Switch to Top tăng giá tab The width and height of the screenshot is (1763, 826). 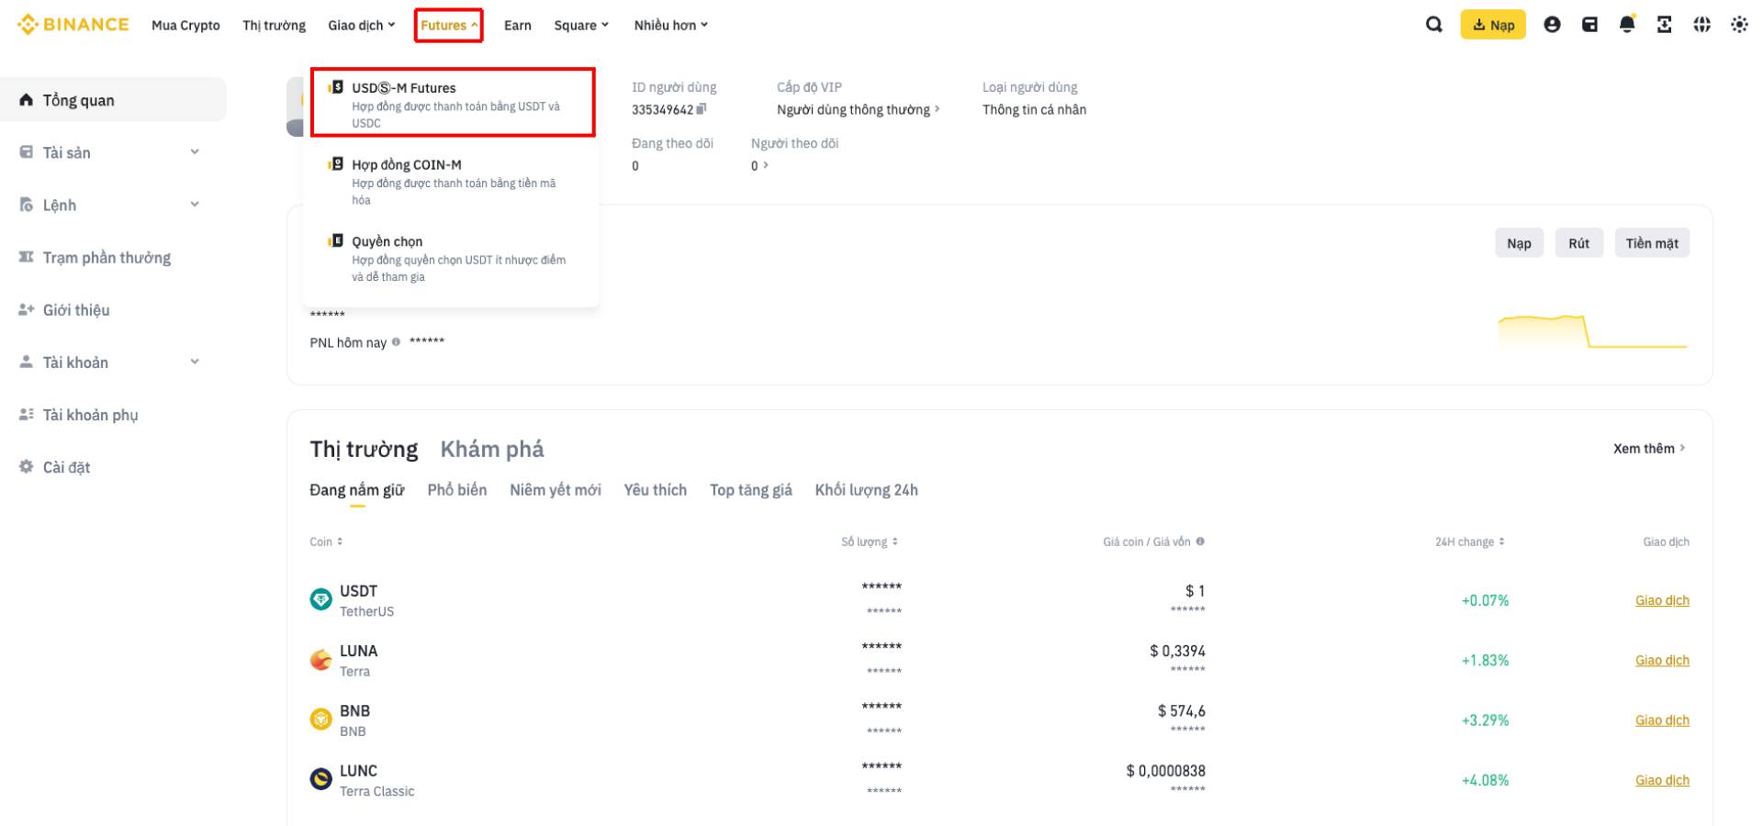pos(751,490)
